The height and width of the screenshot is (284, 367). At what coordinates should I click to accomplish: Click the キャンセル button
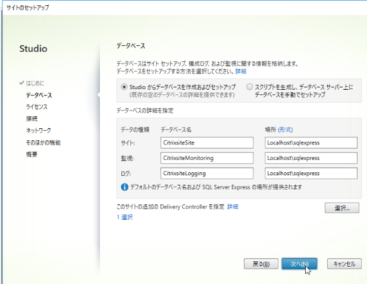[344, 264]
